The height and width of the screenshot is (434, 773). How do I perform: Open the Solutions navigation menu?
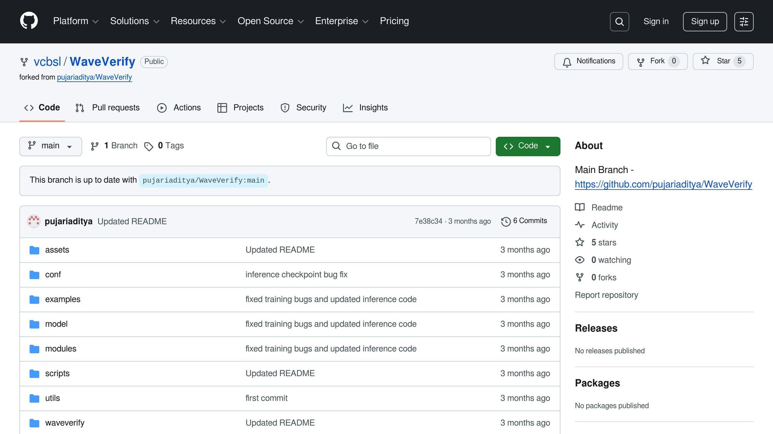point(134,21)
